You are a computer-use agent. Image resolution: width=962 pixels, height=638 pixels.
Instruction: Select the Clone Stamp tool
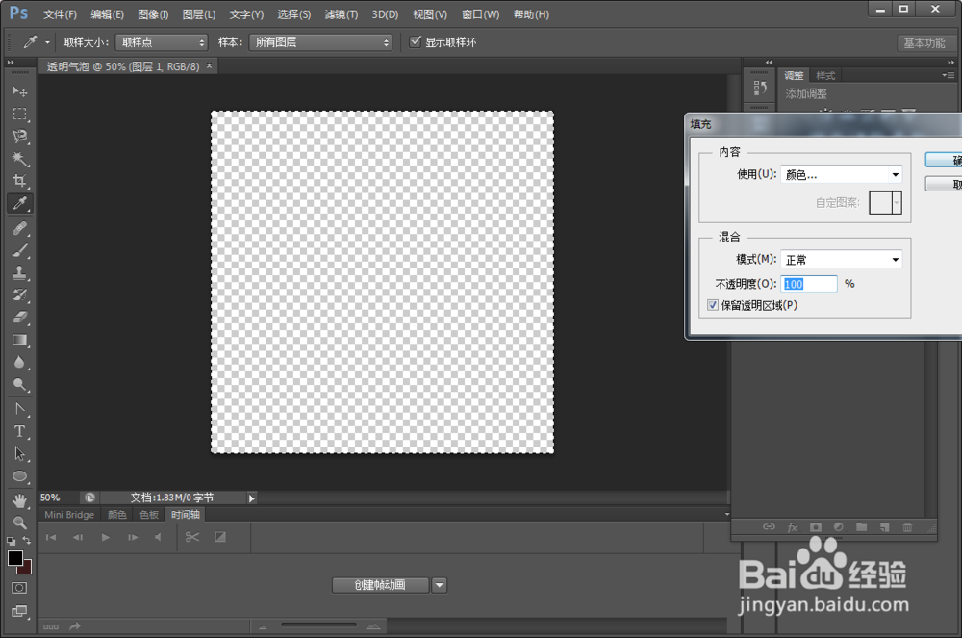19,273
